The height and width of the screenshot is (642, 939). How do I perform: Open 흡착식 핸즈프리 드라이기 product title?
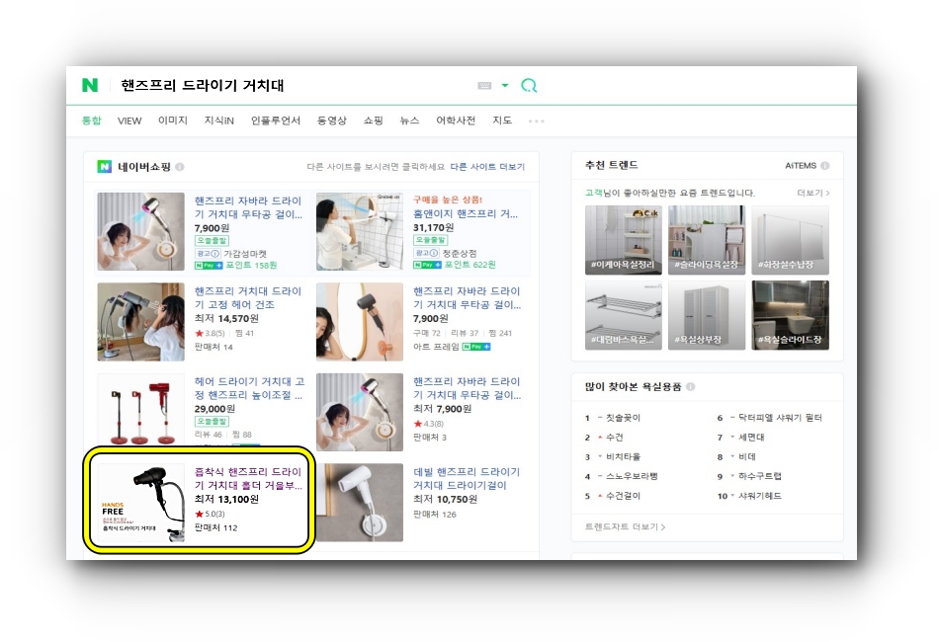pyautogui.click(x=248, y=478)
